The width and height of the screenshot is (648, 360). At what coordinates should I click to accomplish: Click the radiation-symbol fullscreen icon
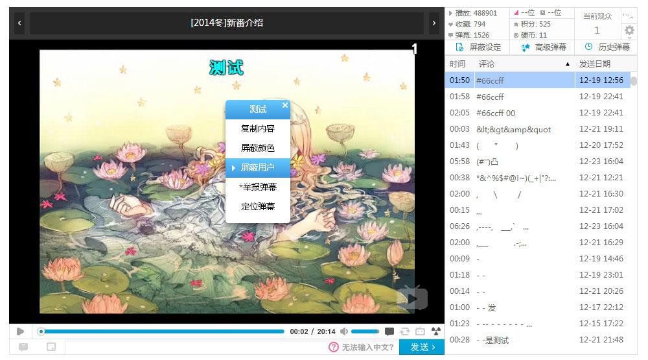coord(436,331)
